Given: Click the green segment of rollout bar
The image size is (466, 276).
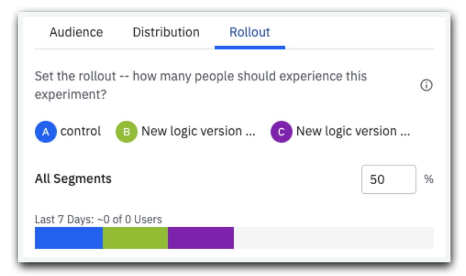Looking at the screenshot, I should coord(135,238).
